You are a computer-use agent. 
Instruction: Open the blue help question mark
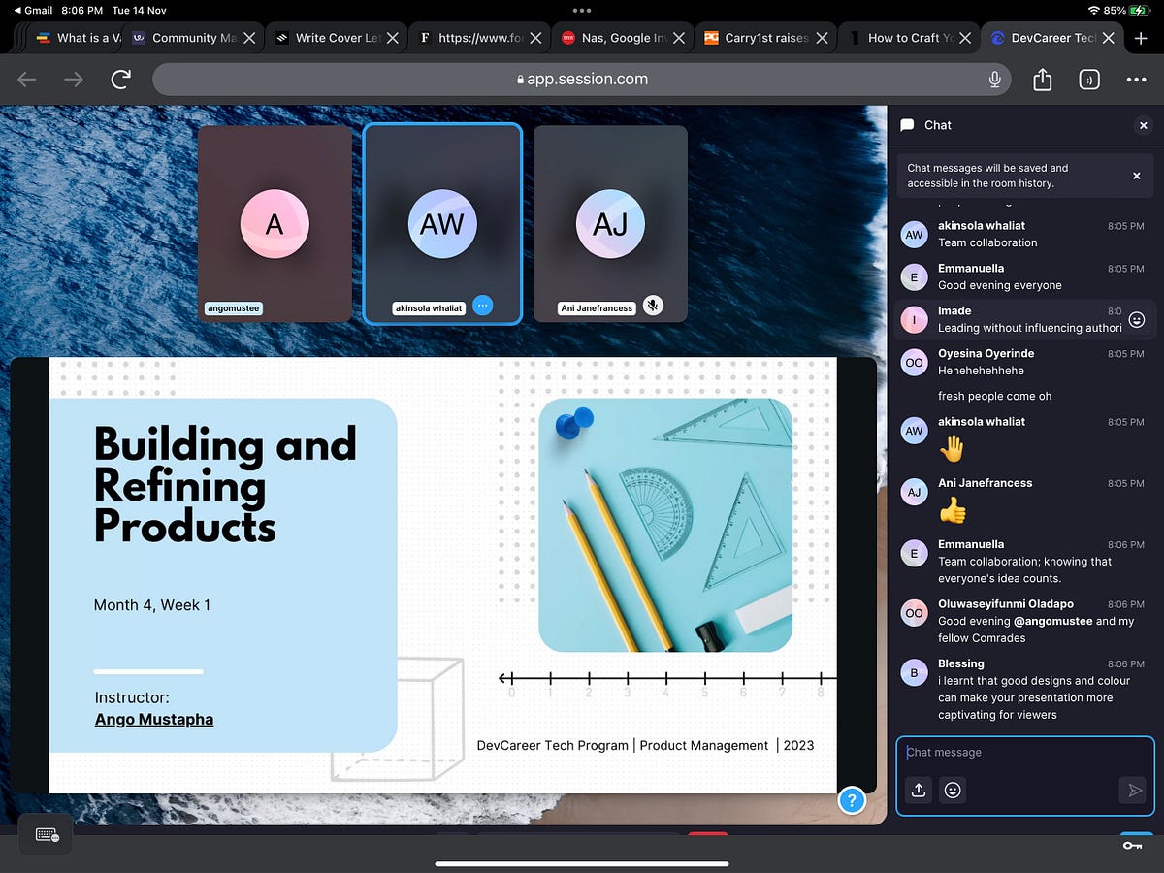tap(852, 800)
